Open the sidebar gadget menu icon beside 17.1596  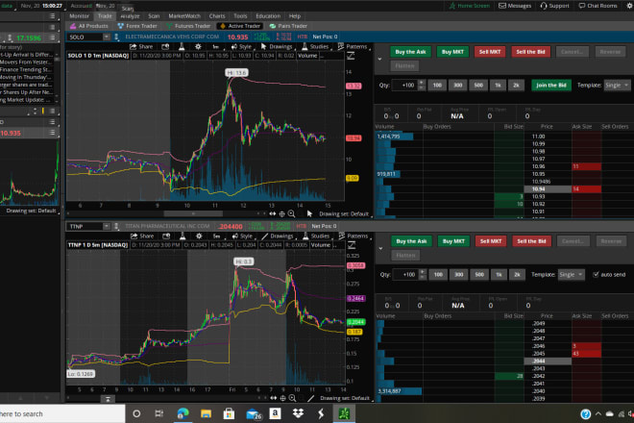tap(52, 37)
